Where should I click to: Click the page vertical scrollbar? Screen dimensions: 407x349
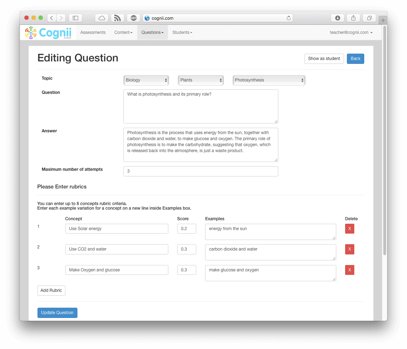385,140
